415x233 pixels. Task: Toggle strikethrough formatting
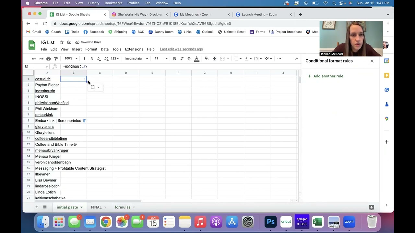tap(189, 59)
